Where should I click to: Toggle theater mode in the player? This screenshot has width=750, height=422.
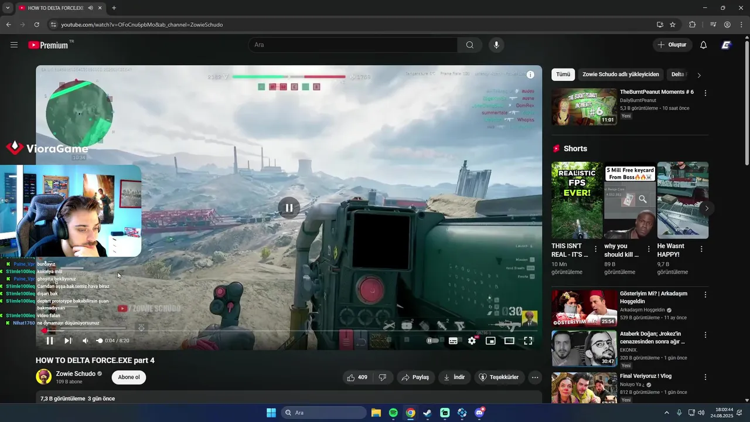tap(509, 341)
